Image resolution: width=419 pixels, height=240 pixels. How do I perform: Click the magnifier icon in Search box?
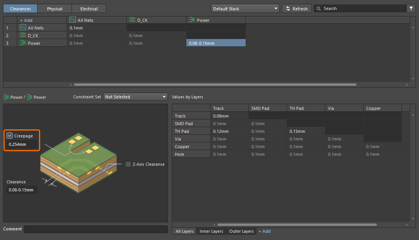pos(319,8)
